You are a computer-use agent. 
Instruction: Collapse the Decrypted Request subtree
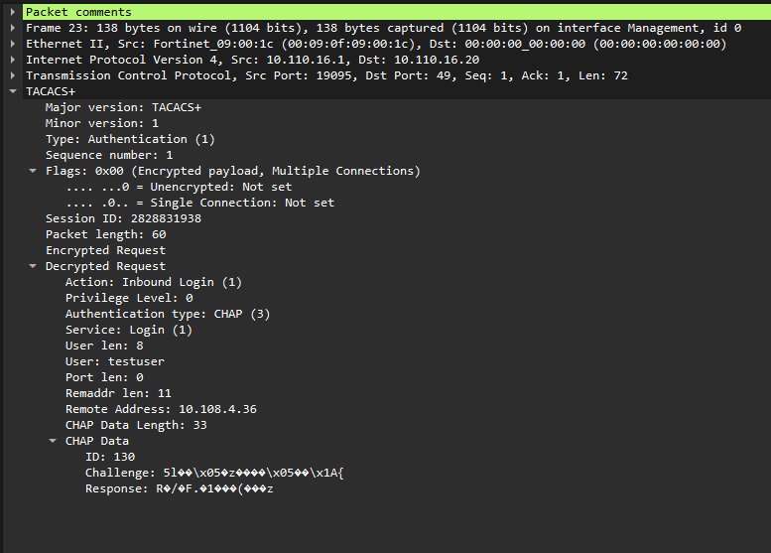(x=33, y=266)
